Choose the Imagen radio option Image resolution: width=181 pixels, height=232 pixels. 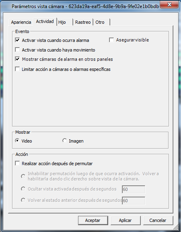click(65, 141)
